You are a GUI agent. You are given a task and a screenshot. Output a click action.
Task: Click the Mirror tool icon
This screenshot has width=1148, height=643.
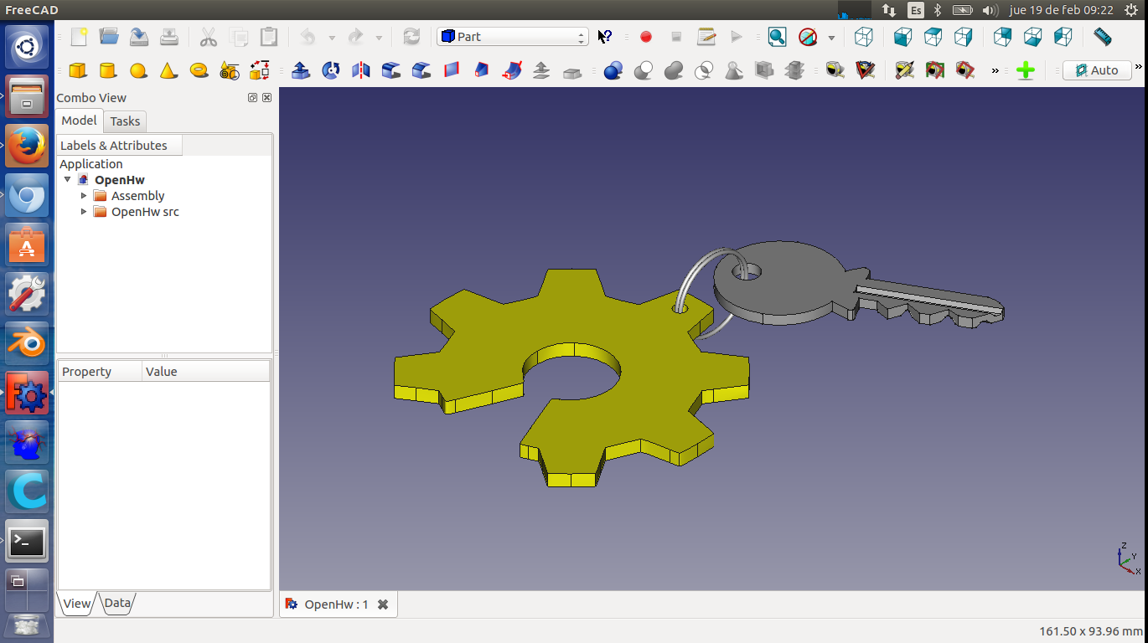pos(361,70)
